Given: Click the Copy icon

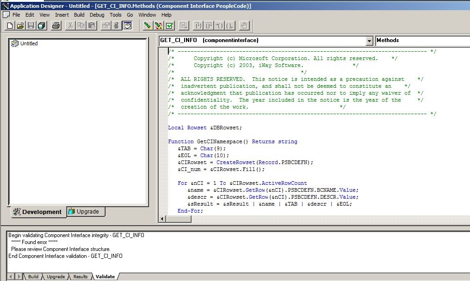Looking at the screenshot, I should (81, 26).
